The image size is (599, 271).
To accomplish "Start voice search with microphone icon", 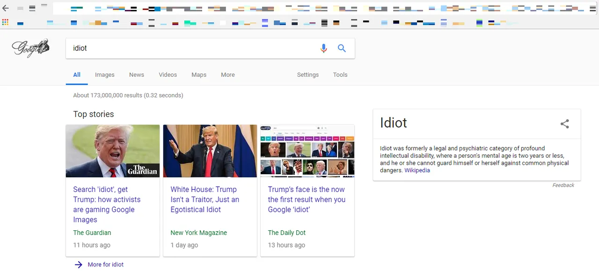I will pos(323,48).
